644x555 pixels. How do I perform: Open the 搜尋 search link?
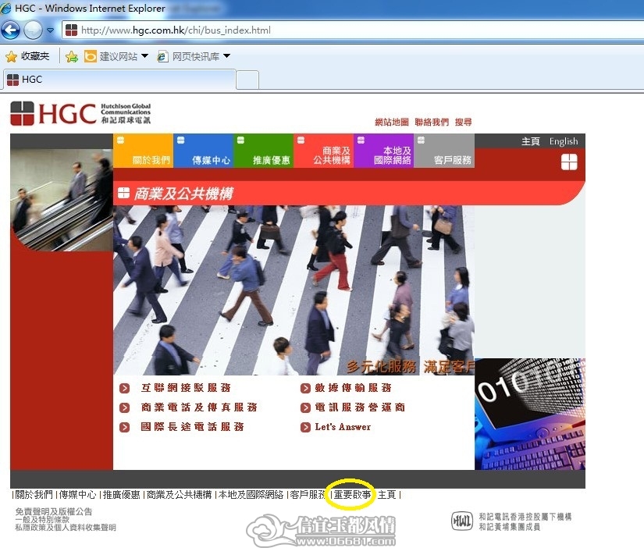click(463, 122)
